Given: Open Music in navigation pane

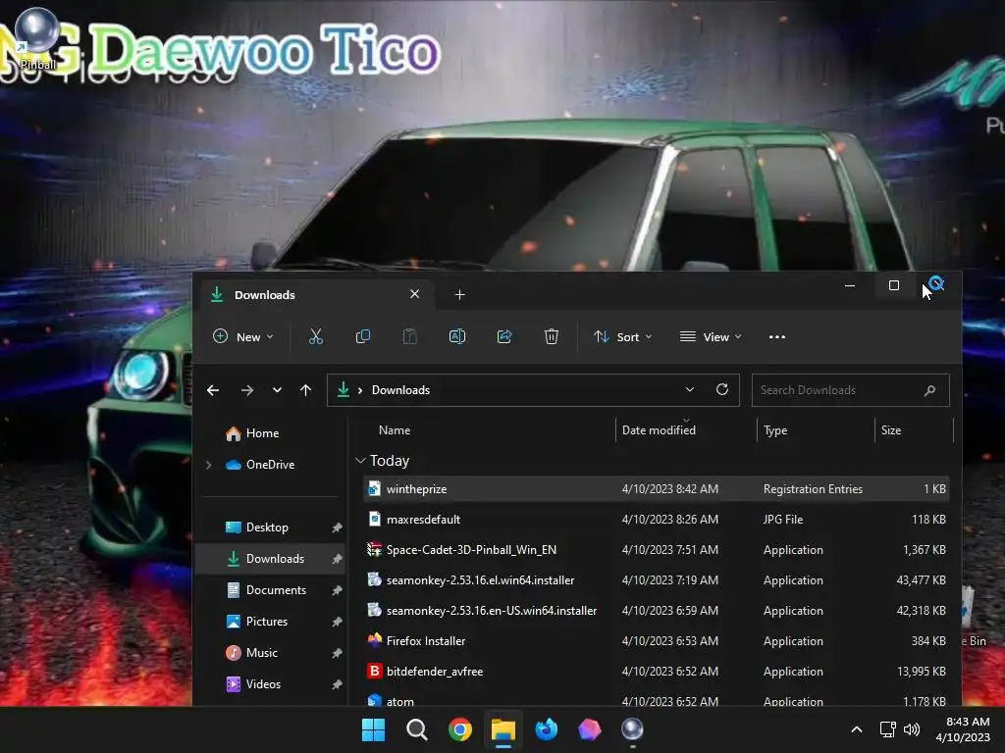Looking at the screenshot, I should 261,653.
